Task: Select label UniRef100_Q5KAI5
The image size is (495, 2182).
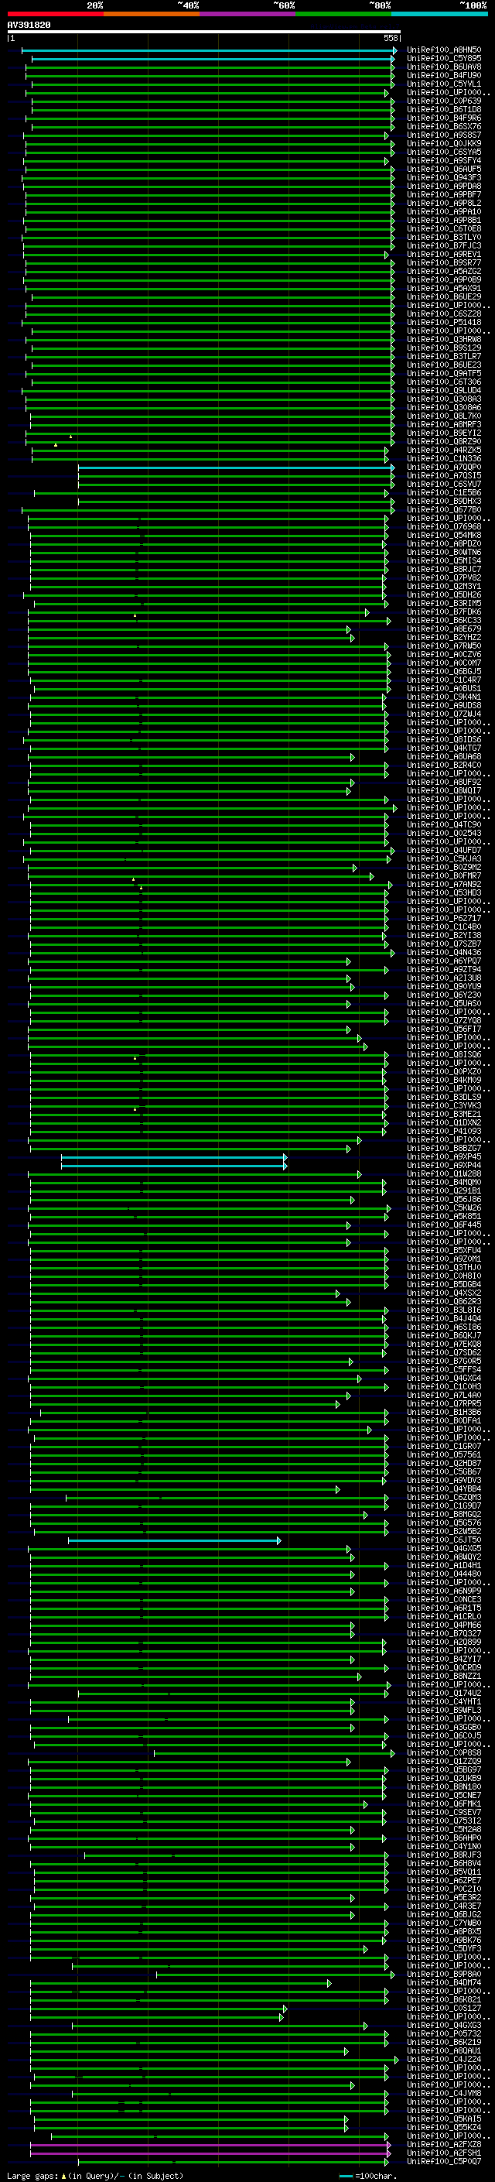Action: pos(444,2119)
